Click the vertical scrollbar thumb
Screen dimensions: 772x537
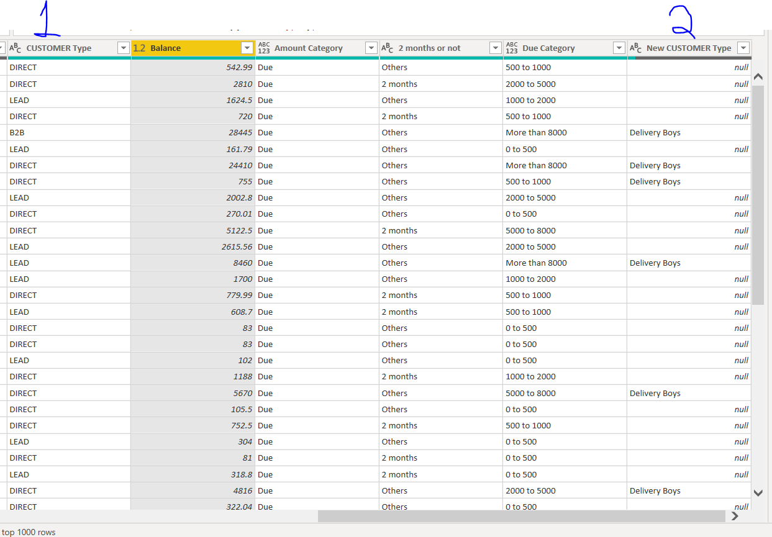click(x=758, y=195)
